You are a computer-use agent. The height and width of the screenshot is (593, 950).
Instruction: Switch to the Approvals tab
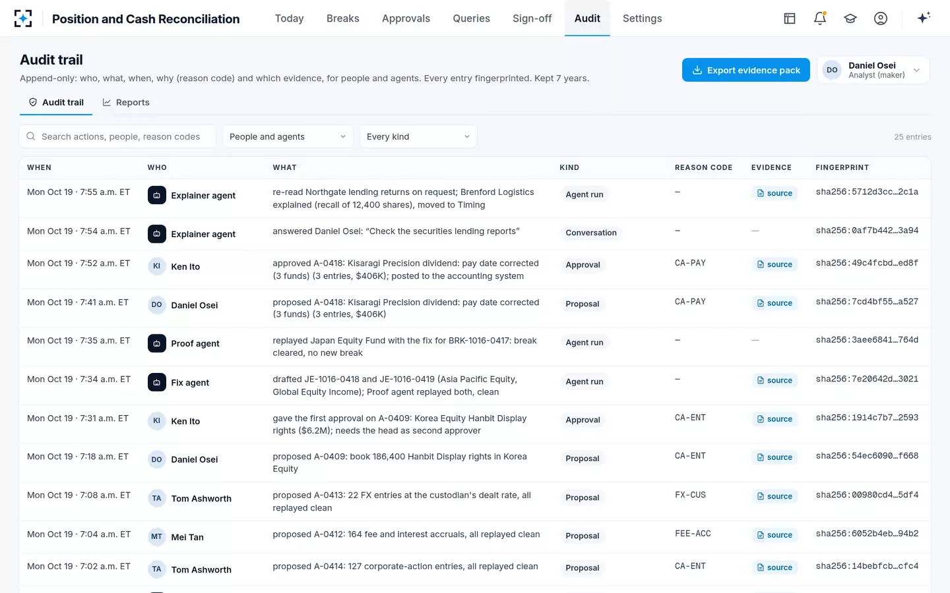point(406,18)
